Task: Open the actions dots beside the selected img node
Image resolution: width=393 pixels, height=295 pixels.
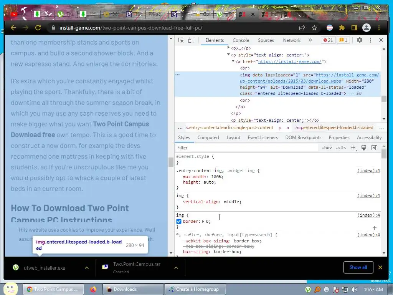Action: [x=177, y=75]
